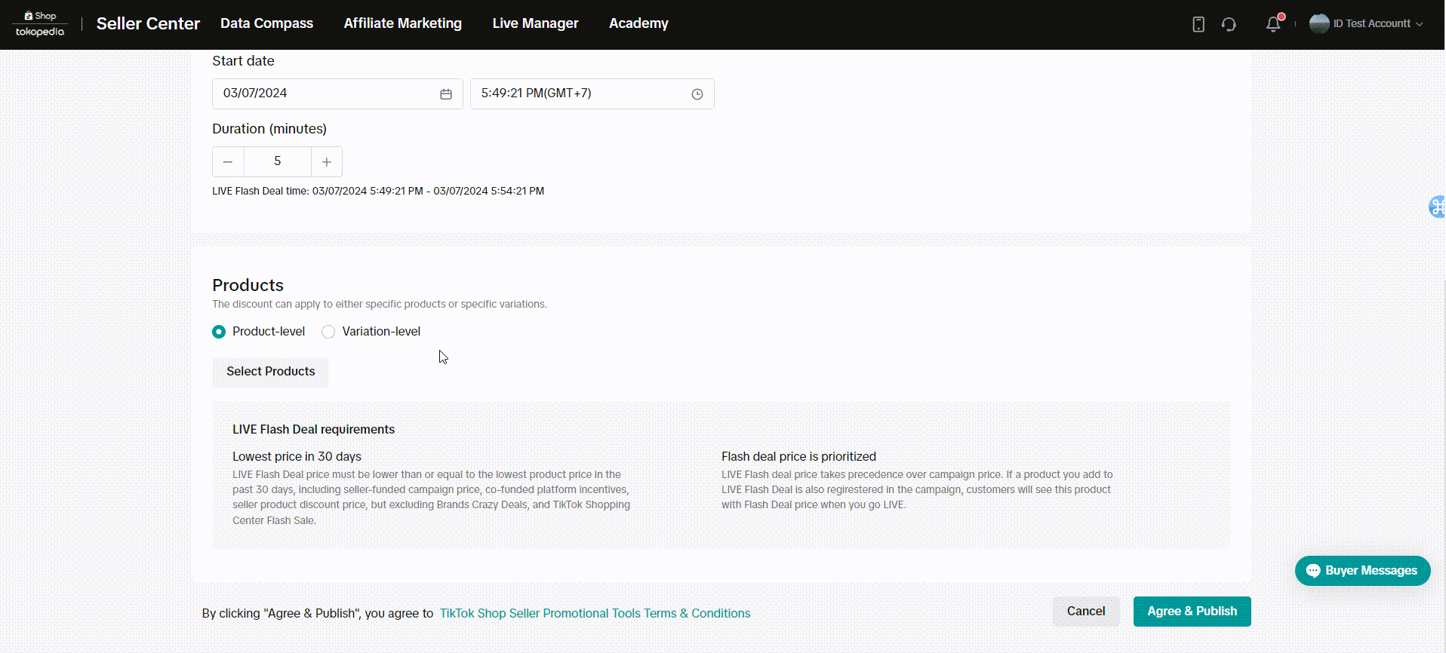This screenshot has width=1446, height=653.
Task: Click the mobile phone icon in header
Action: [x=1198, y=24]
